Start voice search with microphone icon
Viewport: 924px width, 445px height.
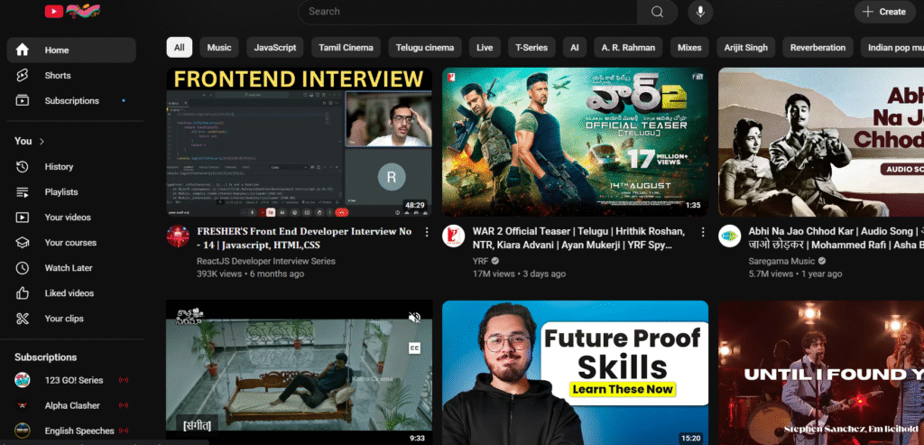(x=700, y=12)
